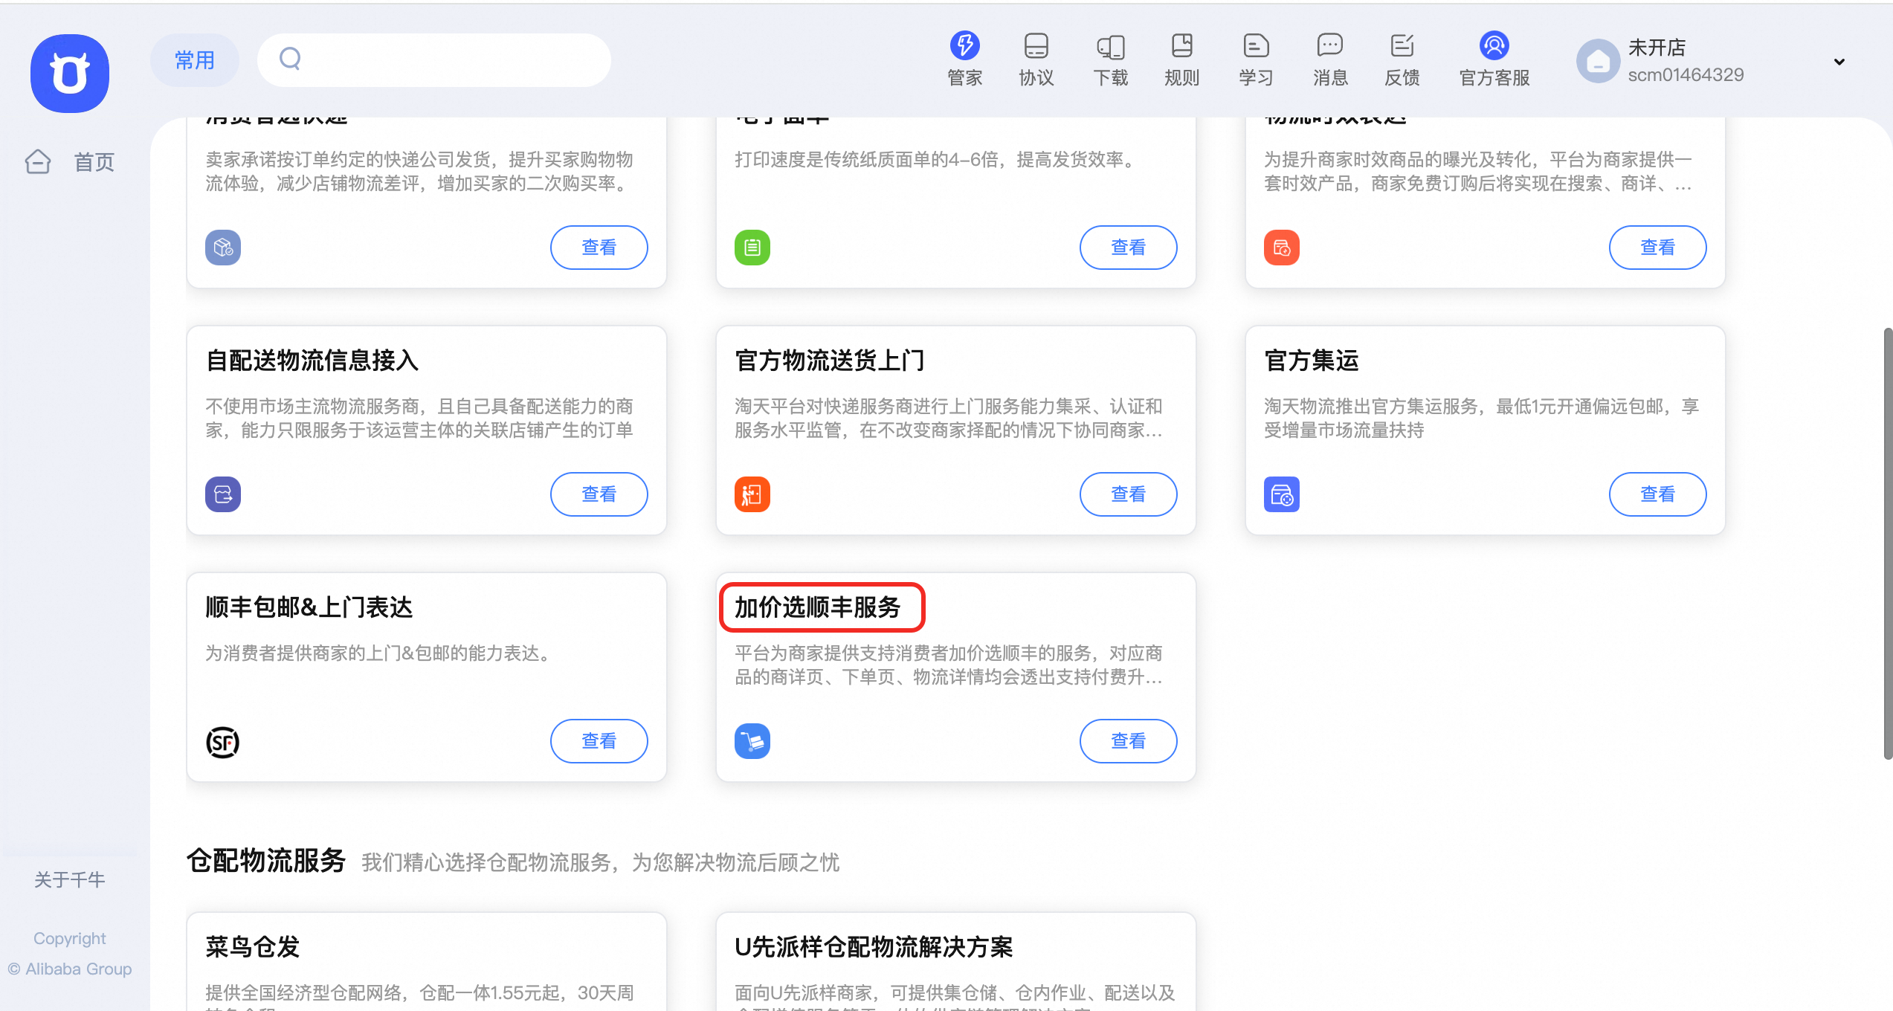Click 查看 on the express delivery promise card
Image resolution: width=1893 pixels, height=1011 pixels.
[599, 248]
